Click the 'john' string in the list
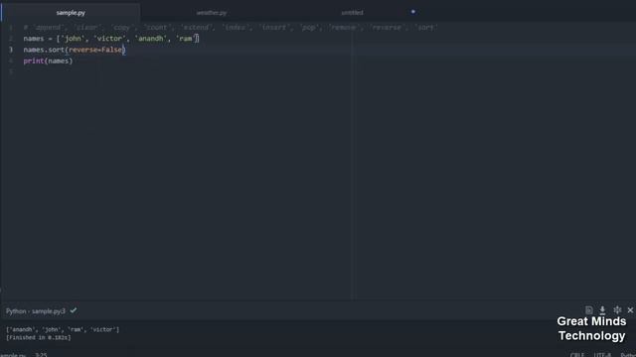 tap(73, 39)
